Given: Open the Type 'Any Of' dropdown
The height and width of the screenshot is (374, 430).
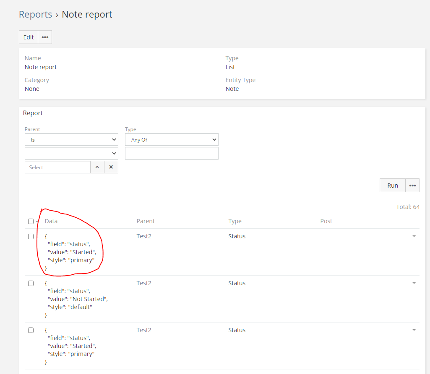Looking at the screenshot, I should click(172, 139).
